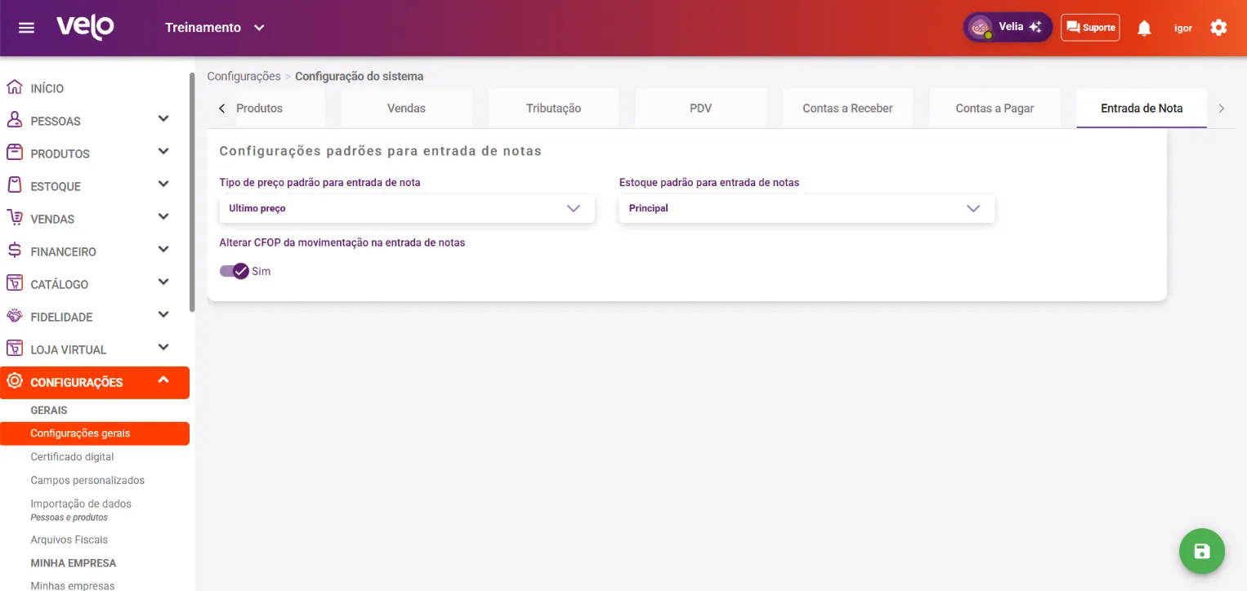Open the settings gear icon
Screen dimensions: 1247x591
1218,28
